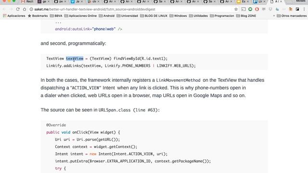Click the 'android:autoLink' attribute text
The width and height of the screenshot is (308, 173).
click(x=72, y=29)
